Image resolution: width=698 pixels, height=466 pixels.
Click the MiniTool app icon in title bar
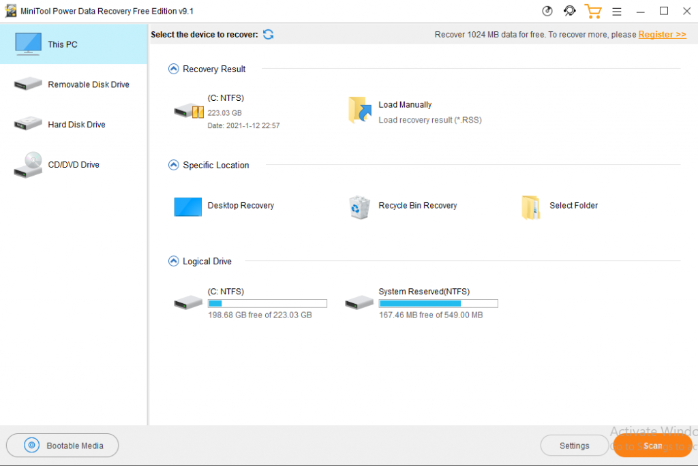click(11, 11)
